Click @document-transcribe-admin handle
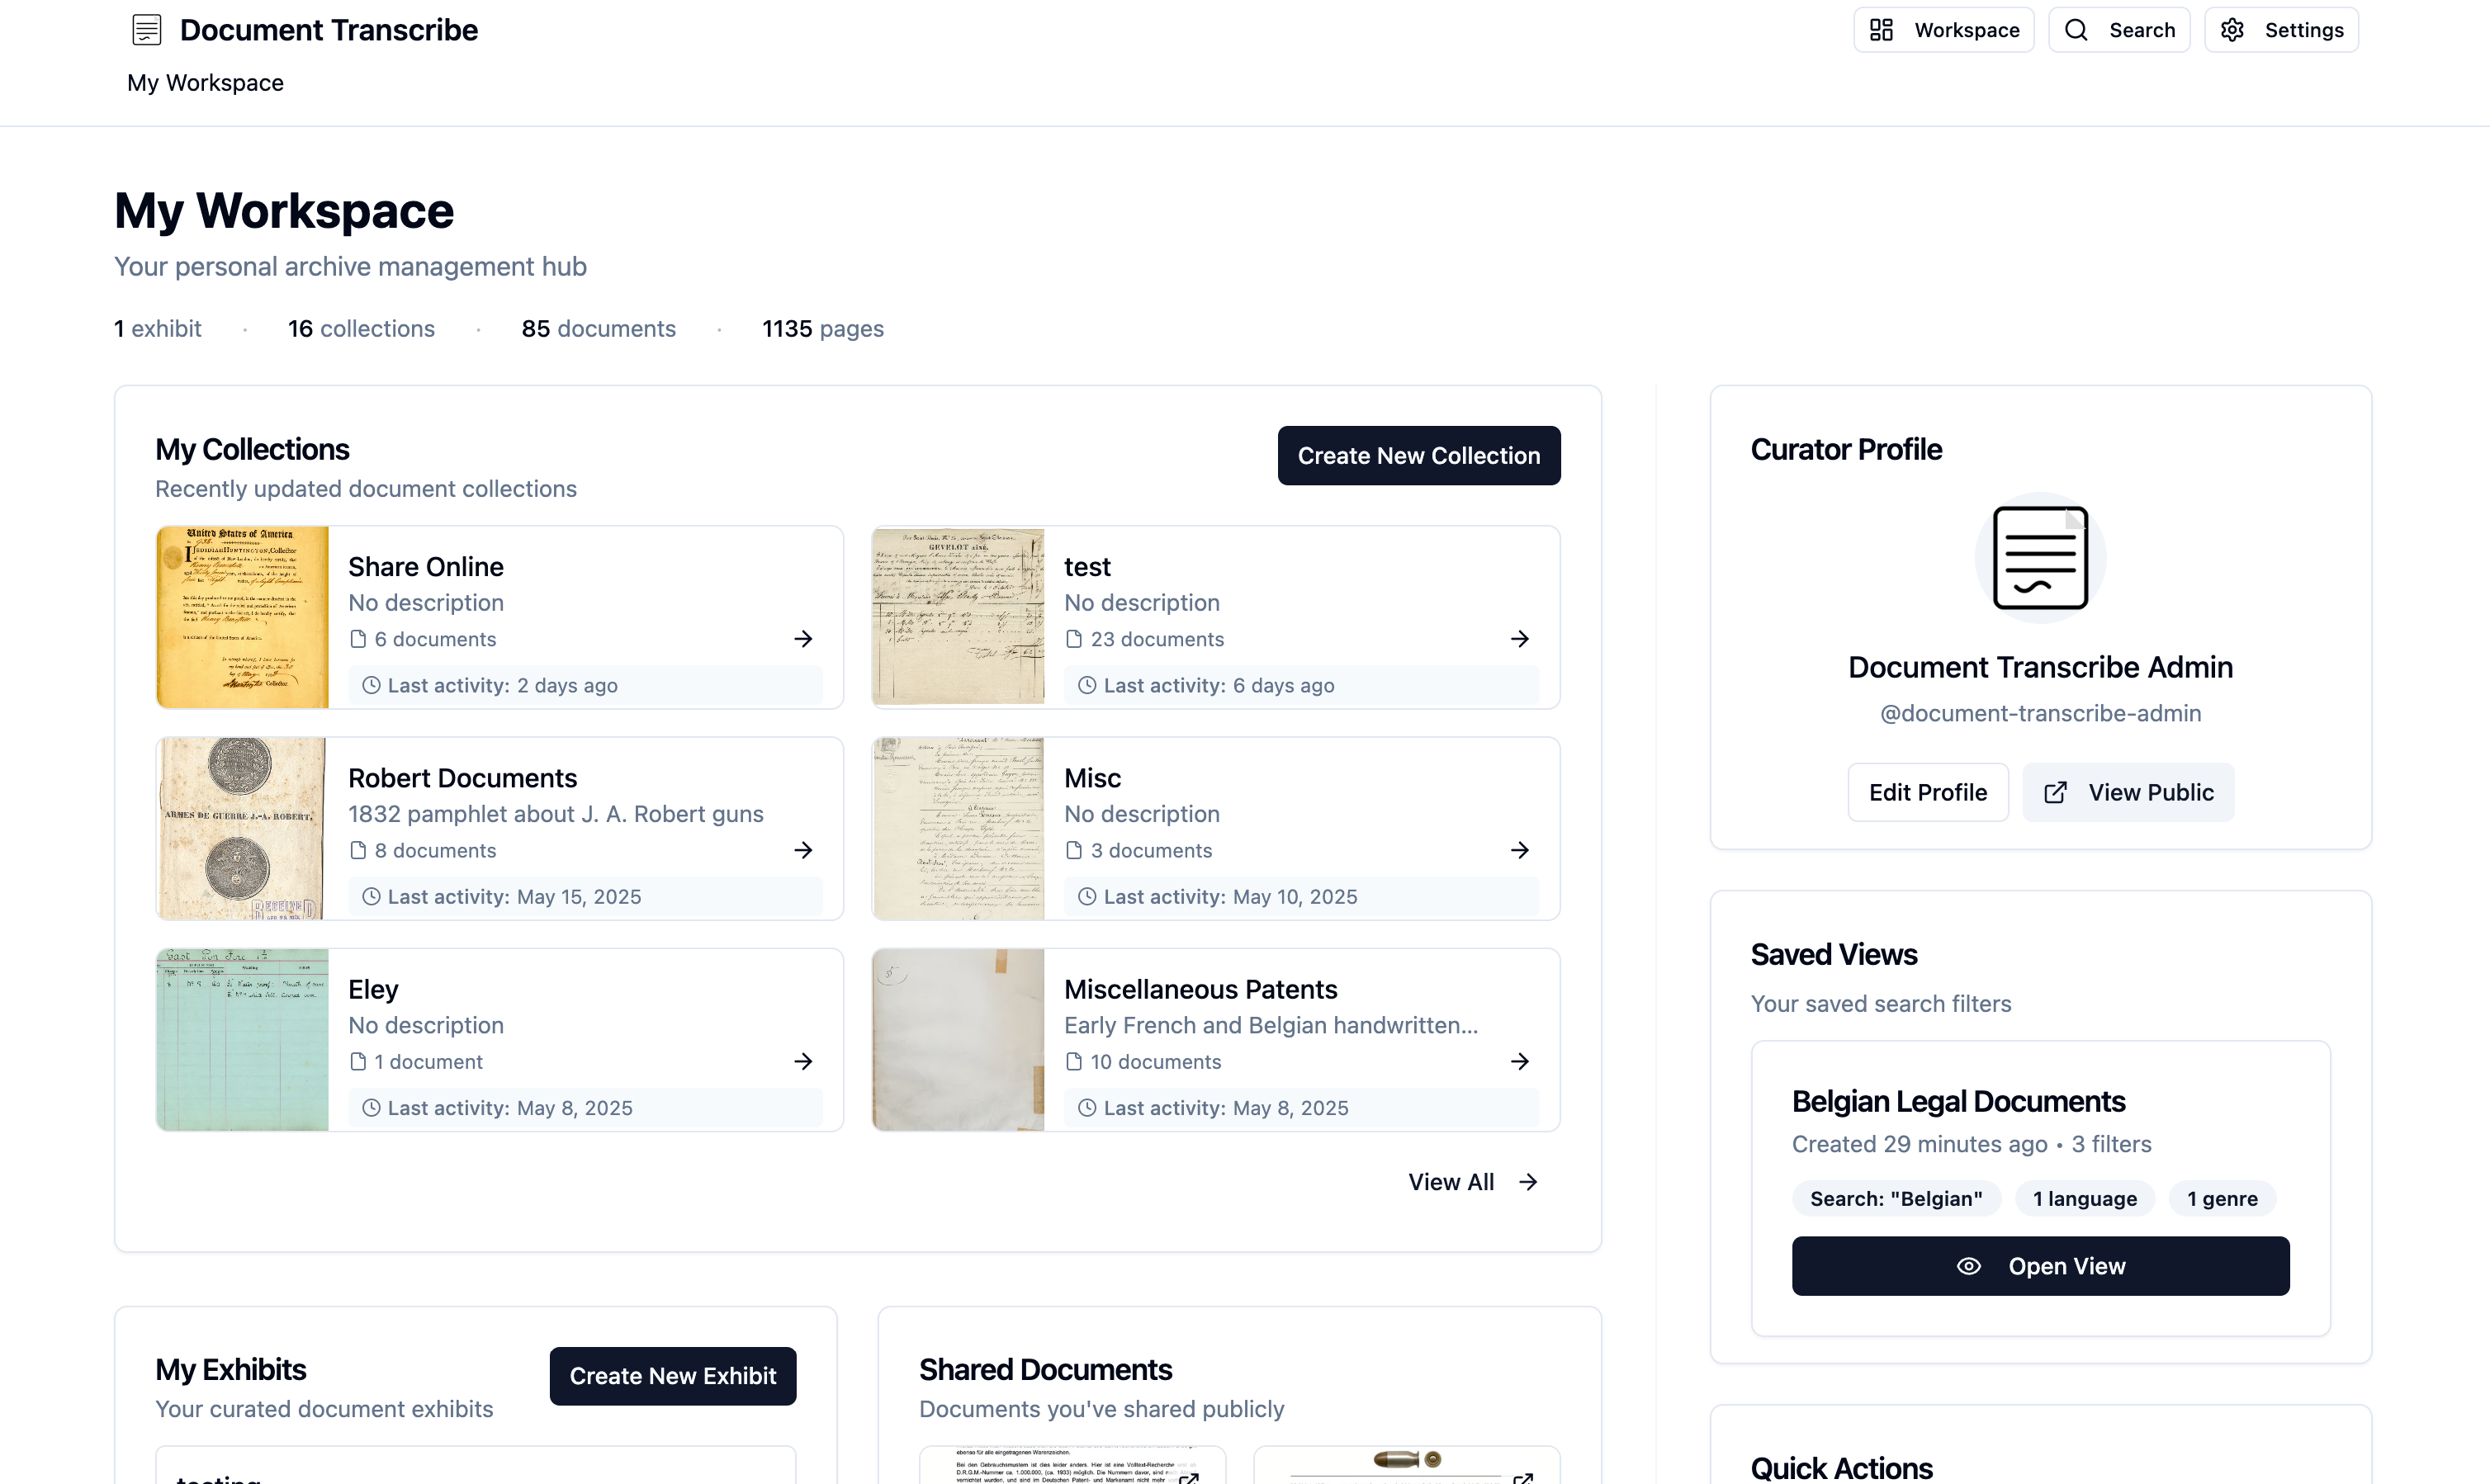 (2040, 713)
